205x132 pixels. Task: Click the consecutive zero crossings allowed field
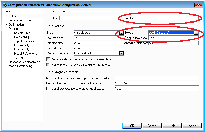(157, 89)
